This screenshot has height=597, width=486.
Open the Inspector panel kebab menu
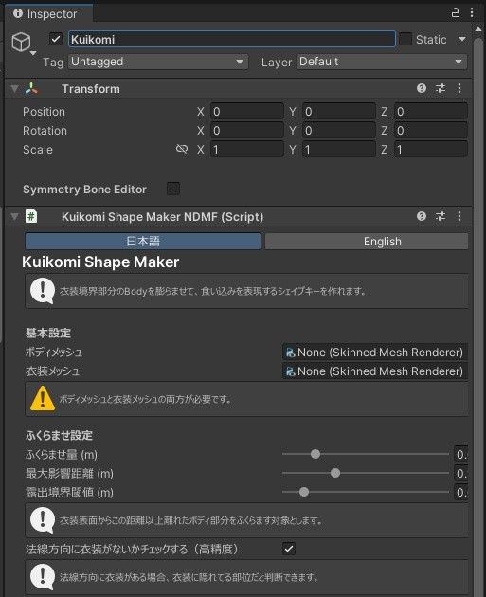pyautogui.click(x=472, y=12)
